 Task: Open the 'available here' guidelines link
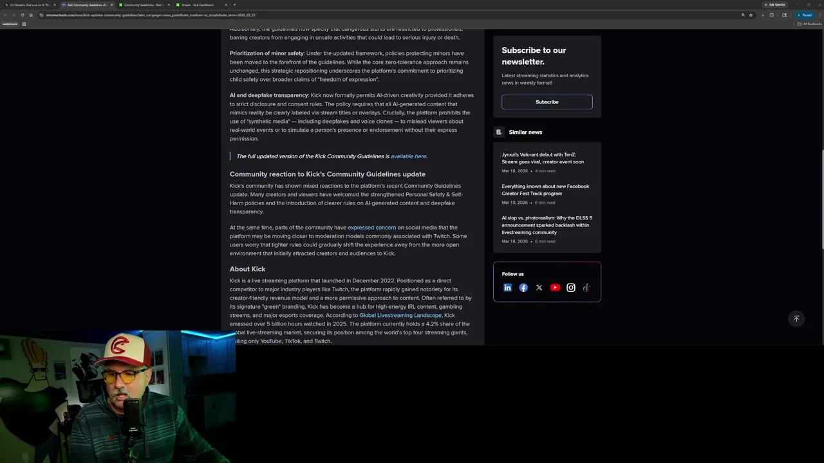tap(408, 156)
